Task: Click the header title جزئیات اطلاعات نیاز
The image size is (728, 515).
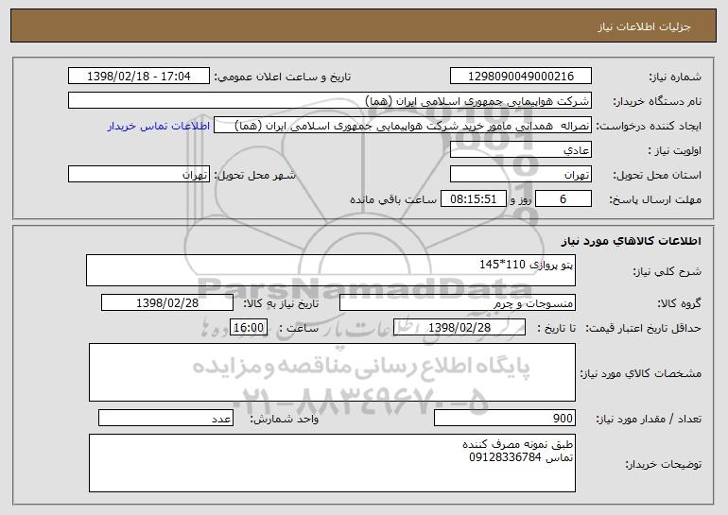Action: coord(644,26)
